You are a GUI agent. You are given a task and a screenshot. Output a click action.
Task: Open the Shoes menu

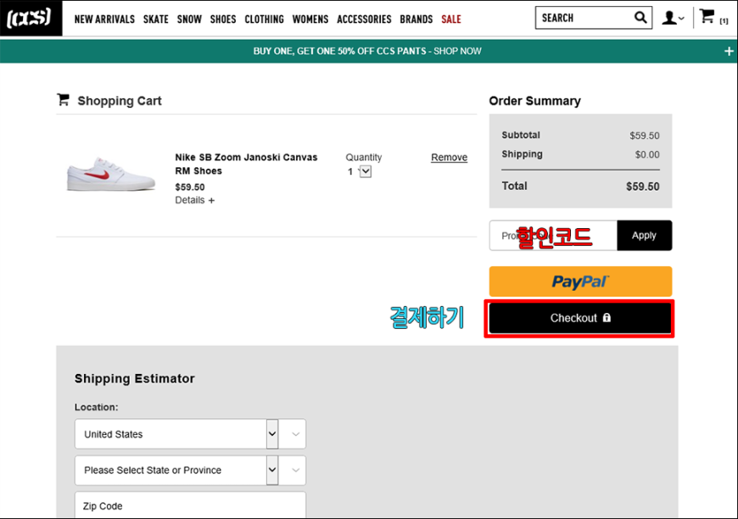pyautogui.click(x=223, y=20)
